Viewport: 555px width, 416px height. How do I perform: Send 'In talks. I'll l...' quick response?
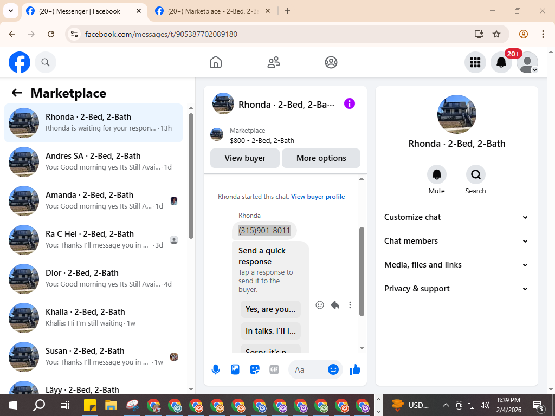(x=270, y=331)
